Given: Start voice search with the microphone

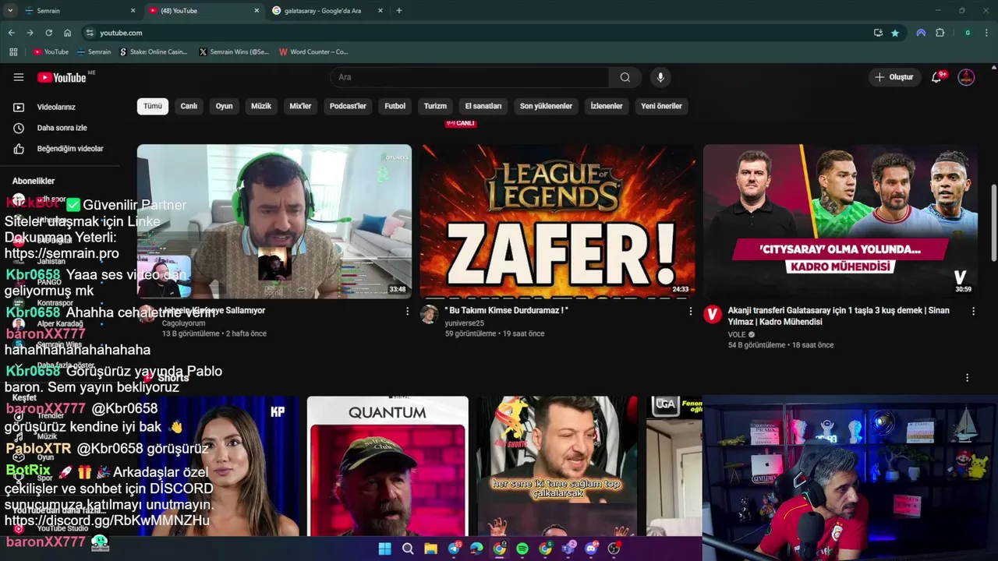Looking at the screenshot, I should coord(660,77).
